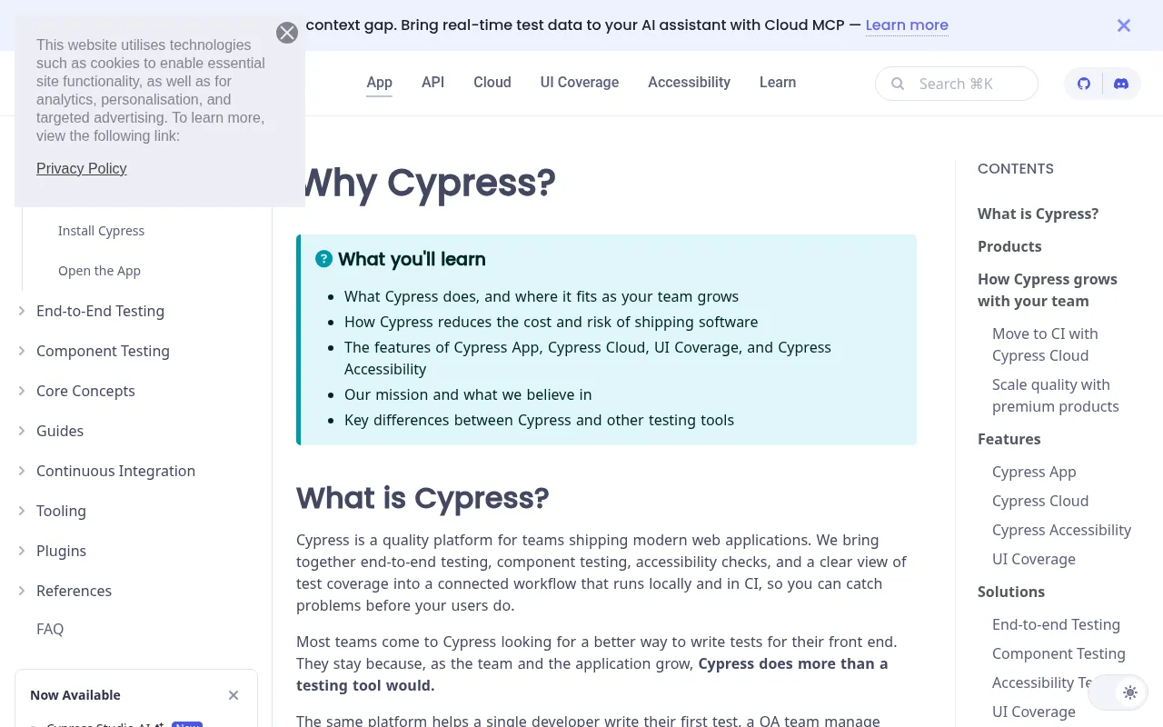Click the What is Cypress? section heading

[x=422, y=498]
